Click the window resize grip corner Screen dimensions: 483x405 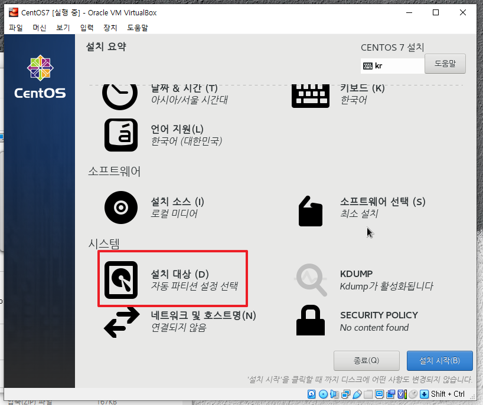coord(472,397)
